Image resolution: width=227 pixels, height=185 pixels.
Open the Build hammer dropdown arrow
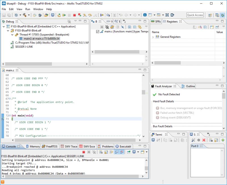[x=29, y=15]
